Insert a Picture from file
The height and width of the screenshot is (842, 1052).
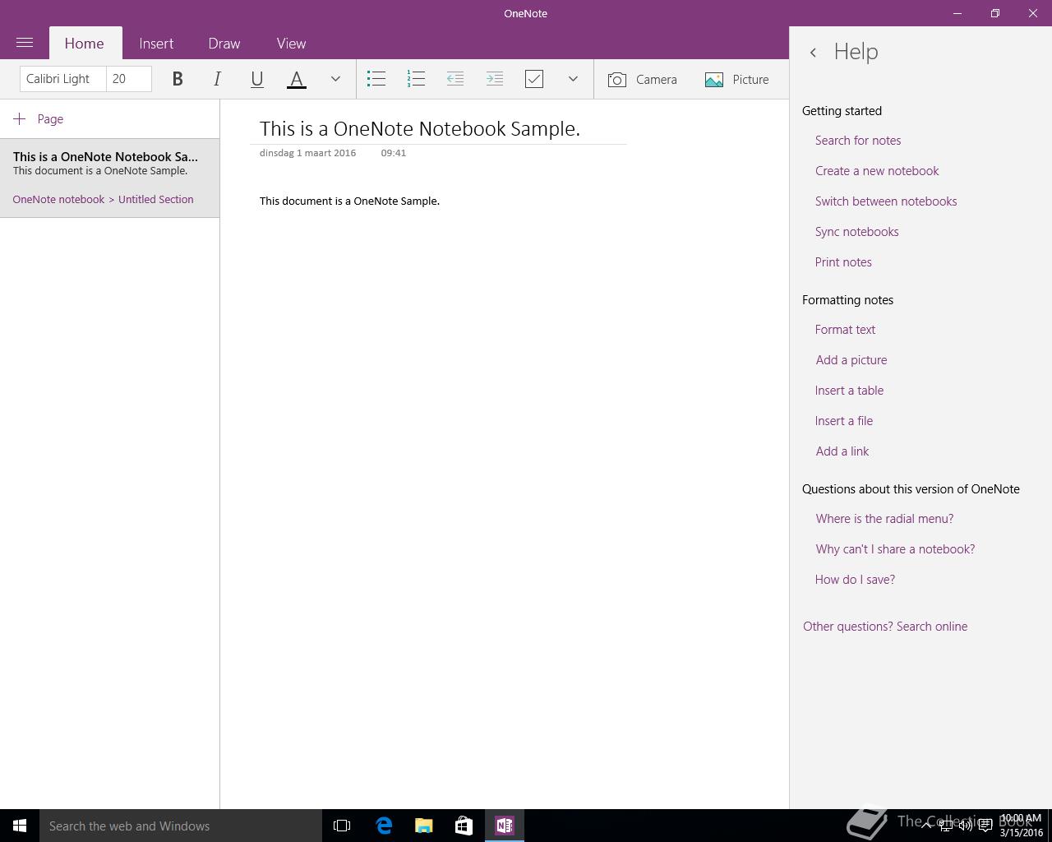click(x=737, y=79)
